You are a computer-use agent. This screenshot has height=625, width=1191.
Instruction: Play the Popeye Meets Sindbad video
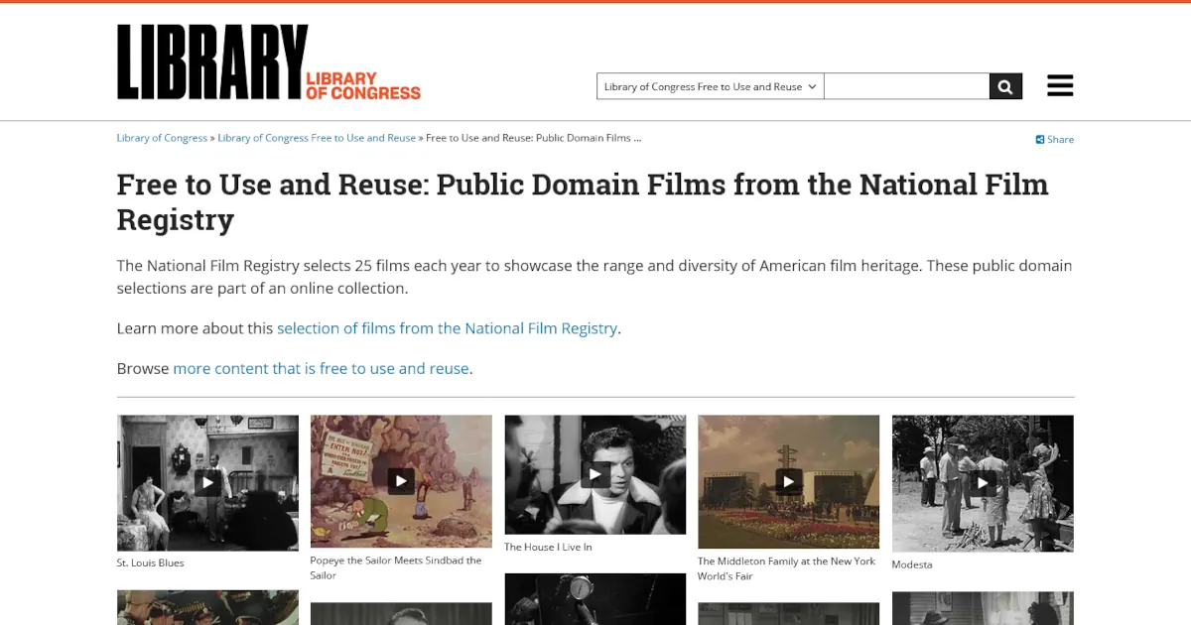[401, 481]
